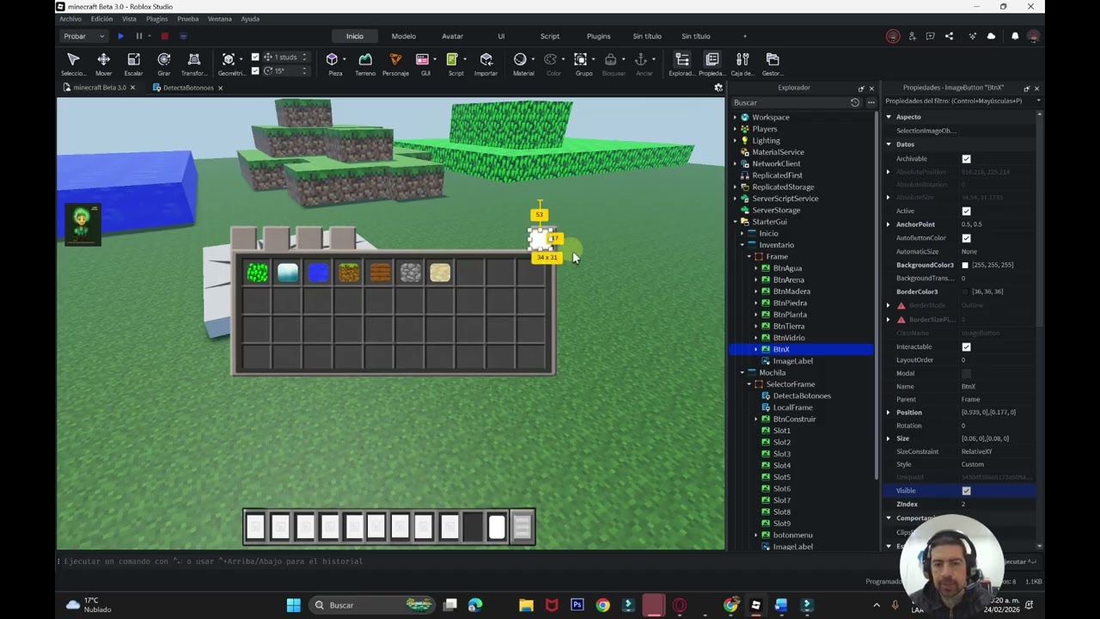Screen dimensions: 1100x619
Task: Toggle the Visible property checkbox
Action: pos(966,491)
